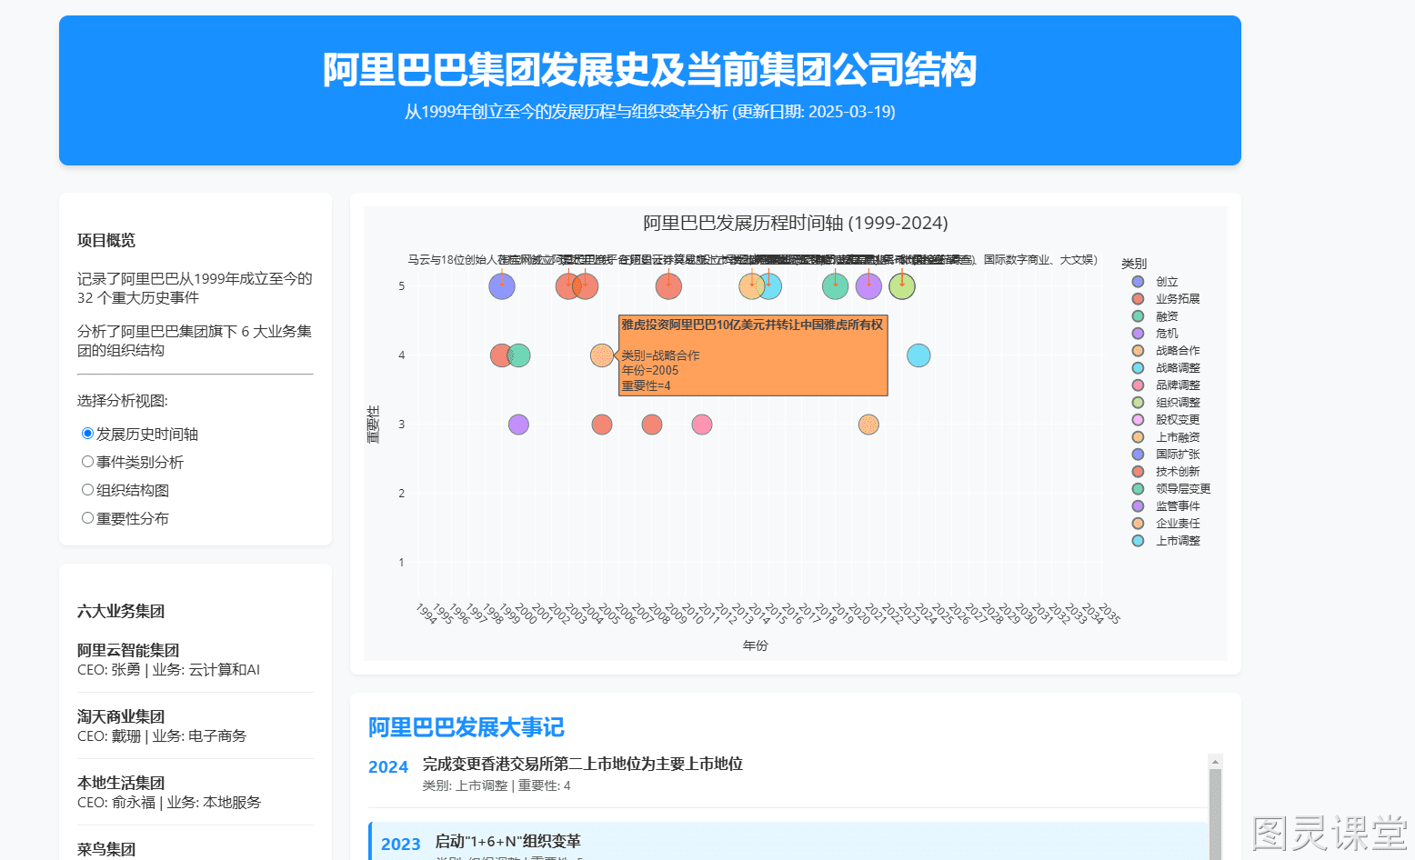Click the 危机 legend item

tap(1167, 334)
